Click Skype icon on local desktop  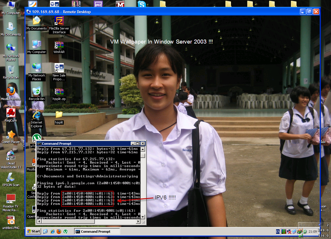(x=142, y=4)
